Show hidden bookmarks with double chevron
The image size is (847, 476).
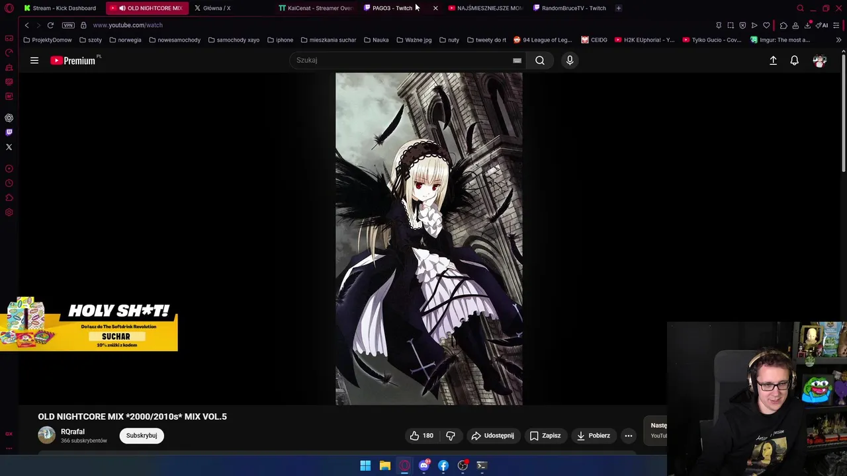click(838, 40)
